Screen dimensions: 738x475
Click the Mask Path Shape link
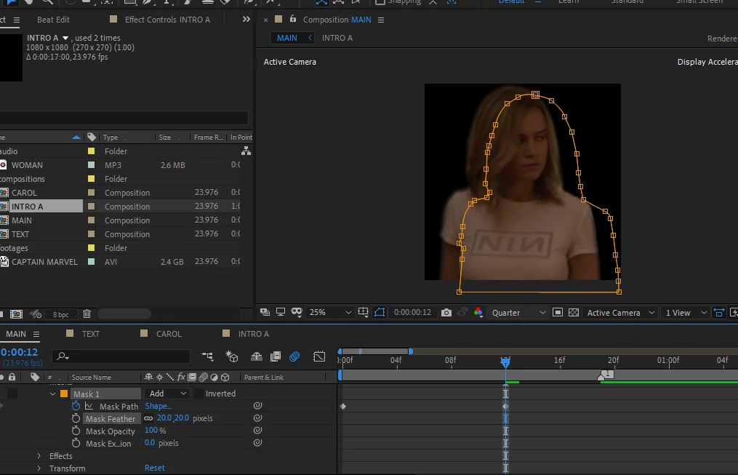[159, 406]
